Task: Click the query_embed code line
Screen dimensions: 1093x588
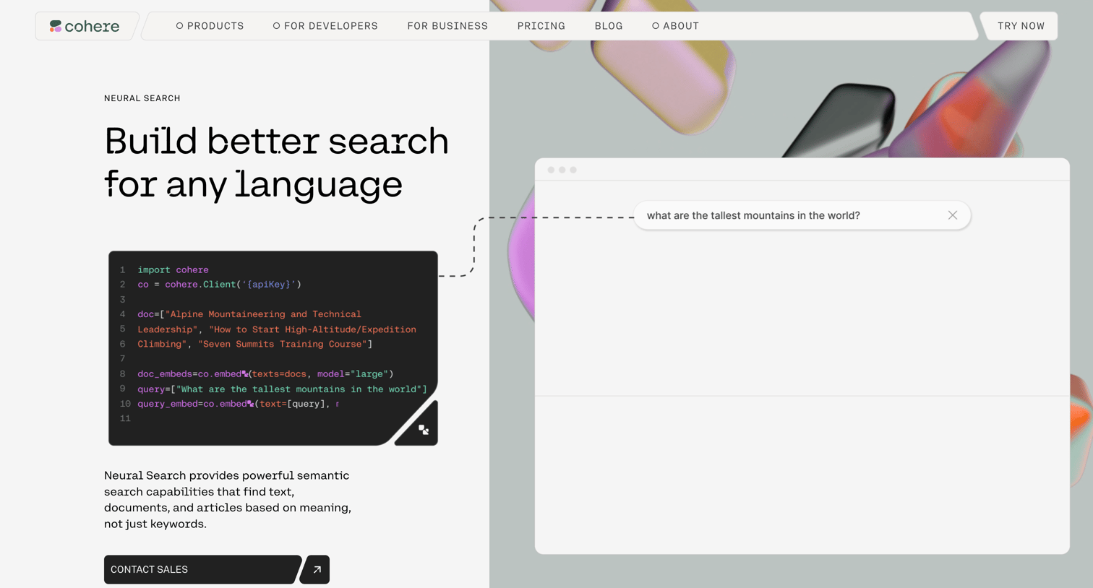Action: [x=238, y=404]
